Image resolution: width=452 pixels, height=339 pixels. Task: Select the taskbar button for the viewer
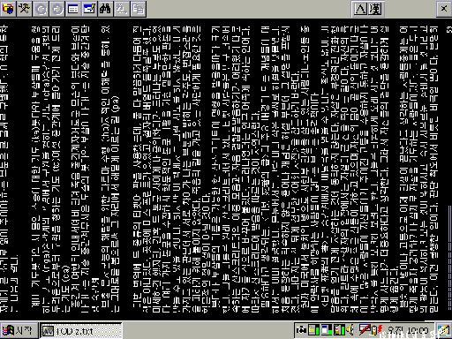(81, 331)
